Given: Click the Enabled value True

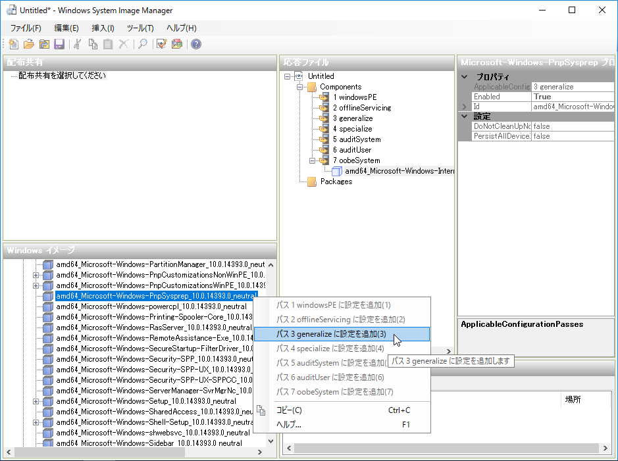Looking at the screenshot, I should 573,97.
